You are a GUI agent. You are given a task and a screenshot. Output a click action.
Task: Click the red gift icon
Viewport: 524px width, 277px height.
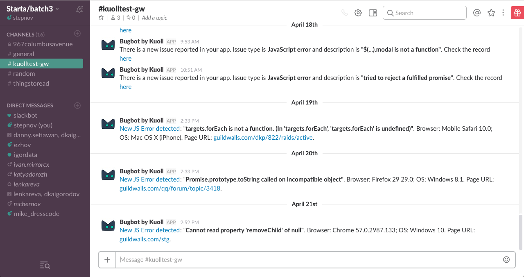click(517, 13)
